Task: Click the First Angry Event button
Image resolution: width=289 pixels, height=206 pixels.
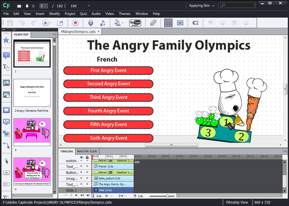Action: click(x=108, y=70)
